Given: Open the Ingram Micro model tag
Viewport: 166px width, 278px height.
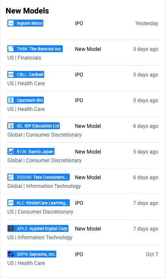Looking at the screenshot, I should [x=25, y=23].
